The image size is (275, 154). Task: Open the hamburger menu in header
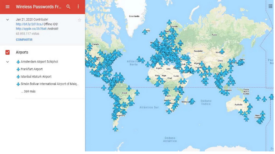coord(7,7)
